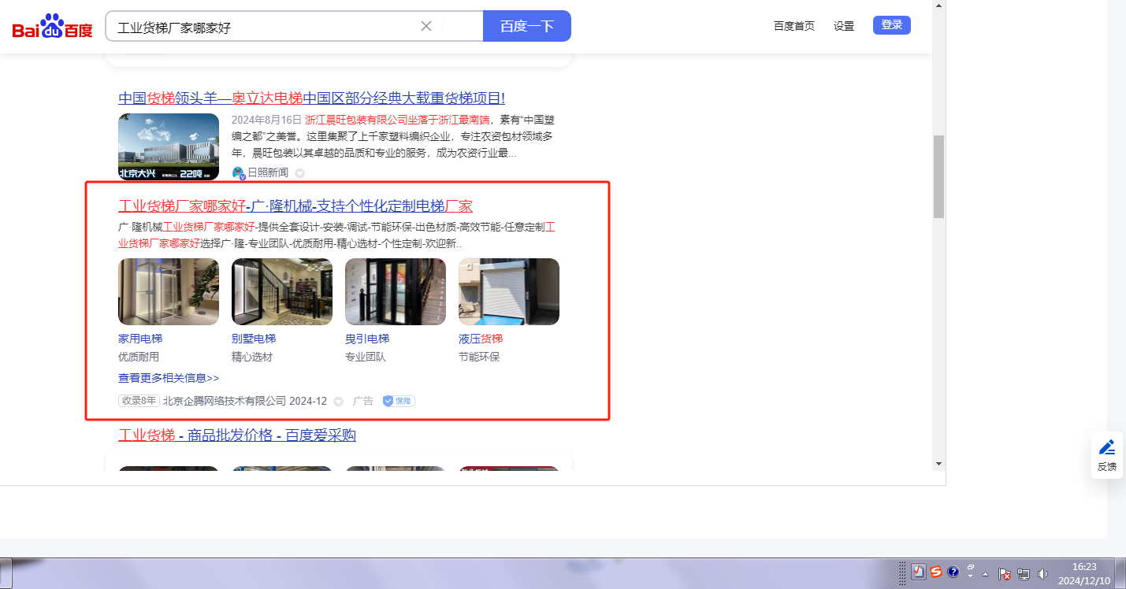The height and width of the screenshot is (589, 1126).
Task: Click the 登录 login button
Action: click(891, 25)
